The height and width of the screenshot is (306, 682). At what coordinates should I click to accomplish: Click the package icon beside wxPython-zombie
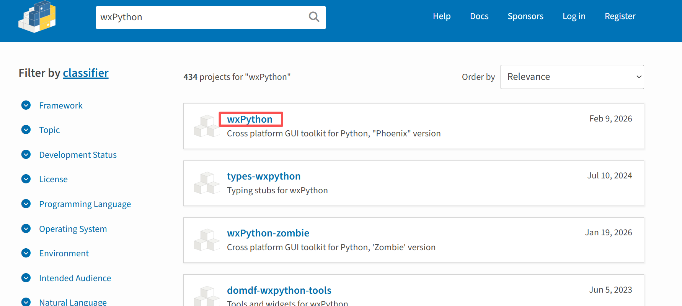tap(207, 240)
